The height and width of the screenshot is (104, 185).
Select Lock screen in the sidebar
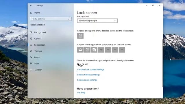pos(40,45)
